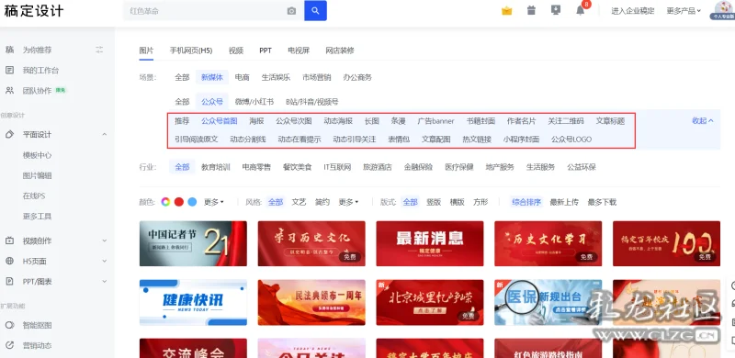The image size is (735, 358).
Task: Switch to the 电视屏 tab
Action: pos(299,50)
